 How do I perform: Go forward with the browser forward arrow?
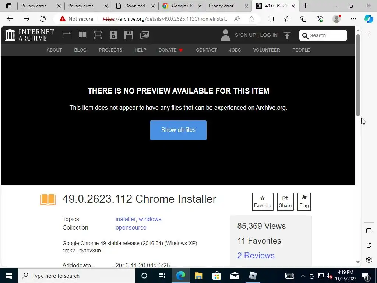pos(27,19)
